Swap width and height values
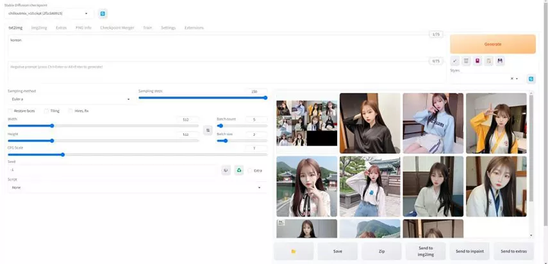Viewport: 548px width, 264px height. (x=207, y=130)
